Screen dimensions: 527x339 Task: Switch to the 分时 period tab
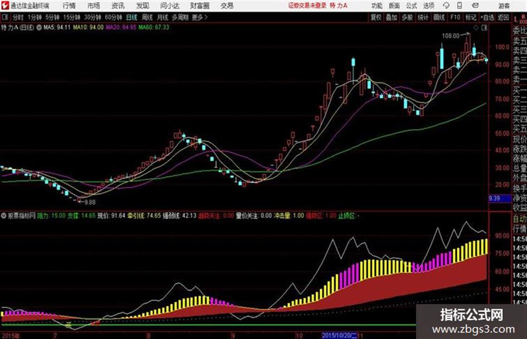click(18, 17)
